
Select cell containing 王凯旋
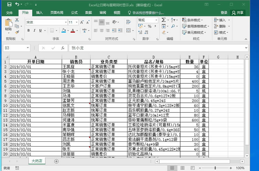pyautogui.click(x=76, y=67)
